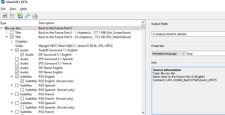Uncheck PGS English forced only subtitles

[22, 81]
